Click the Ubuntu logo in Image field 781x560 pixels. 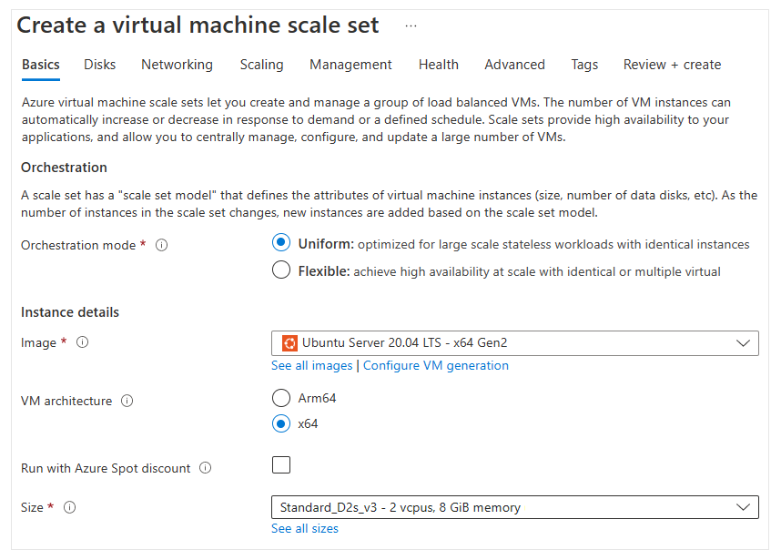(289, 343)
